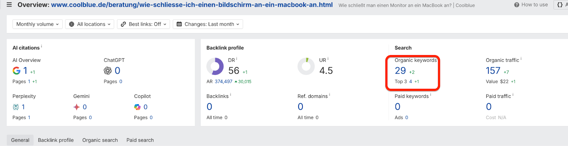
Task: Click info icon beside Paid keywords
Action: point(431,95)
